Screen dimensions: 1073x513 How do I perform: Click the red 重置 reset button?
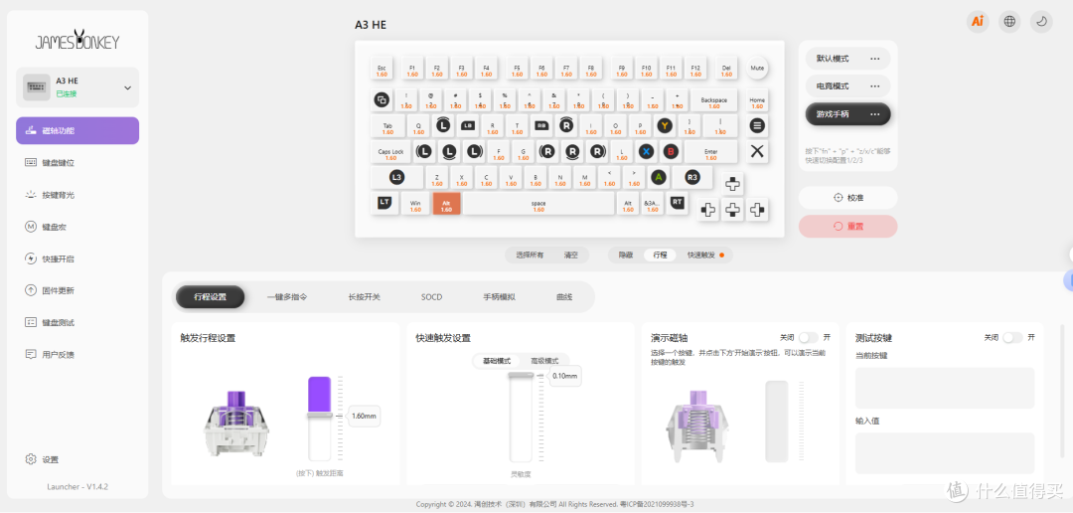point(847,226)
